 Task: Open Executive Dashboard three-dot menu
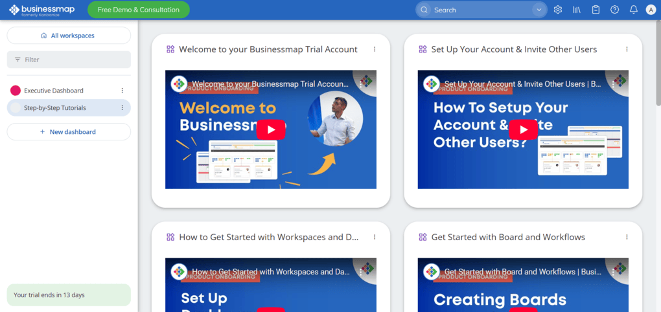122,91
